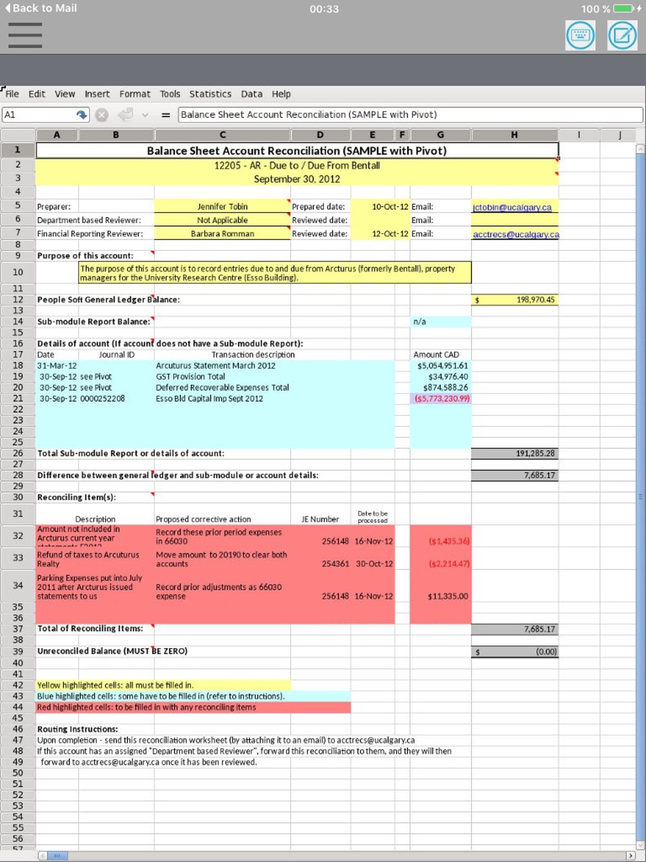The width and height of the screenshot is (646, 862).
Task: Open jctobin@ucalgary.ca email link
Action: tap(512, 207)
